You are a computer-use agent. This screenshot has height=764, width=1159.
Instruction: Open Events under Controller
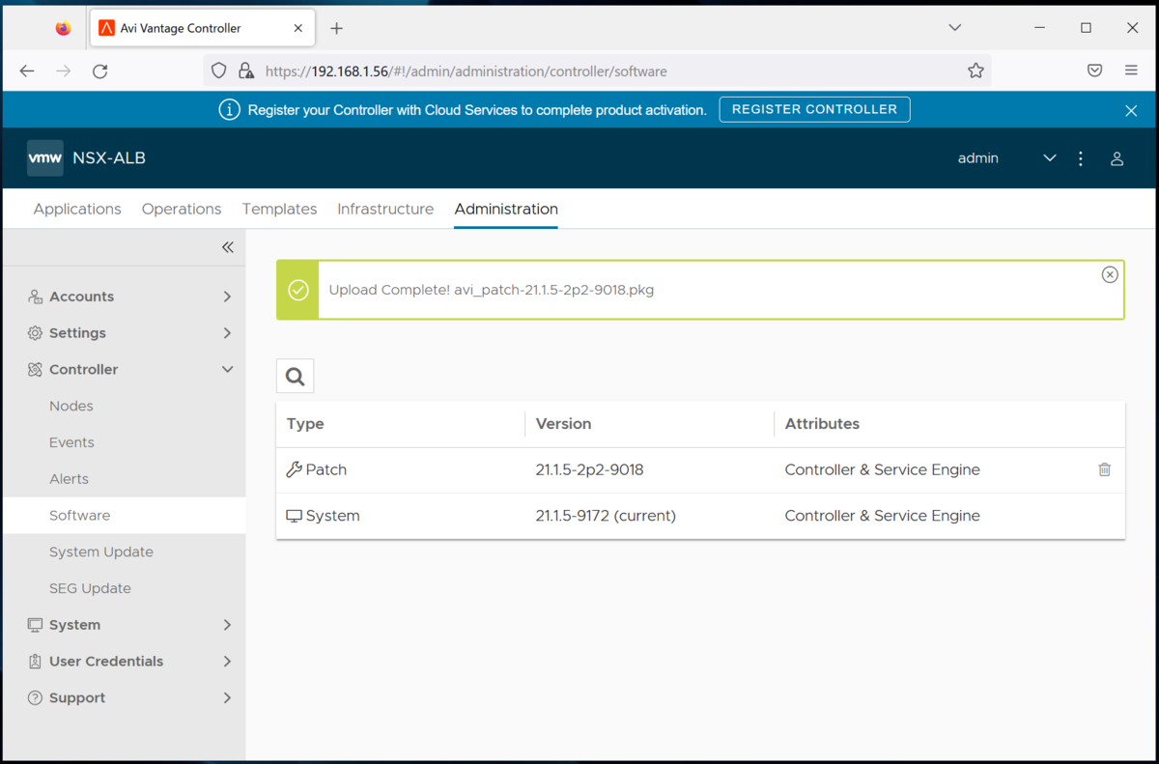pos(71,442)
